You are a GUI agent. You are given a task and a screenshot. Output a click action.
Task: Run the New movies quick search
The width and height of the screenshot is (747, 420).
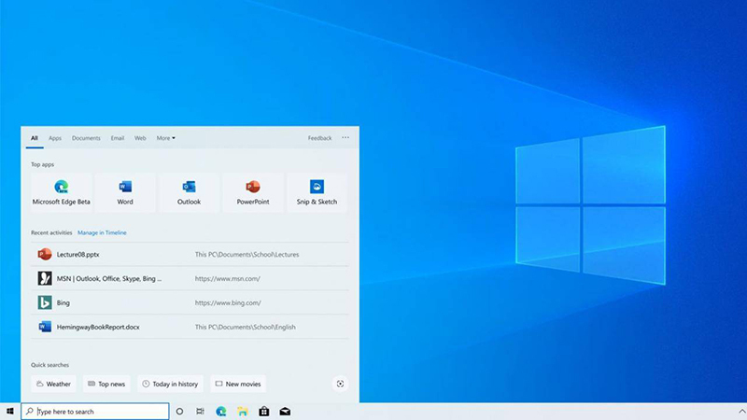[238, 384]
